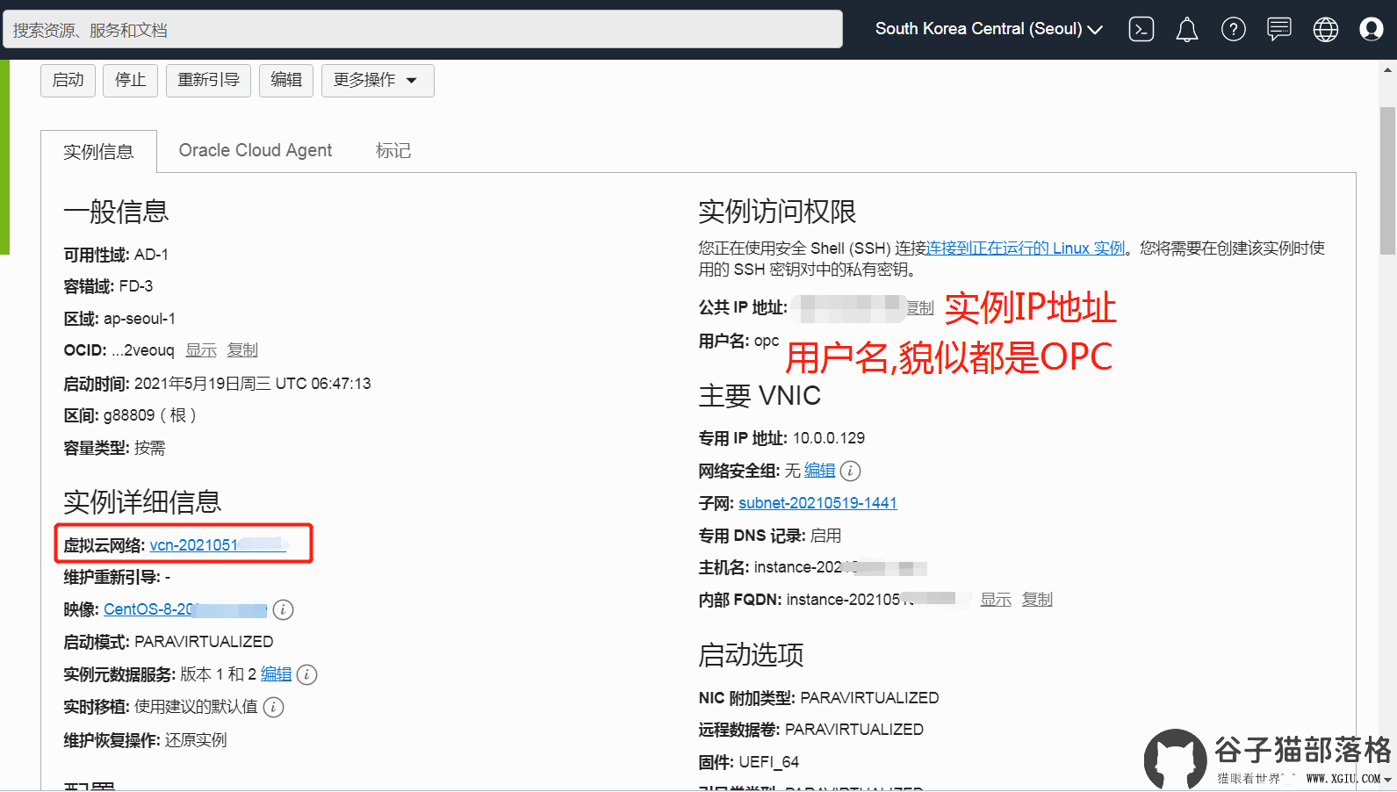Expand the South Korea Central region selector

(x=989, y=29)
